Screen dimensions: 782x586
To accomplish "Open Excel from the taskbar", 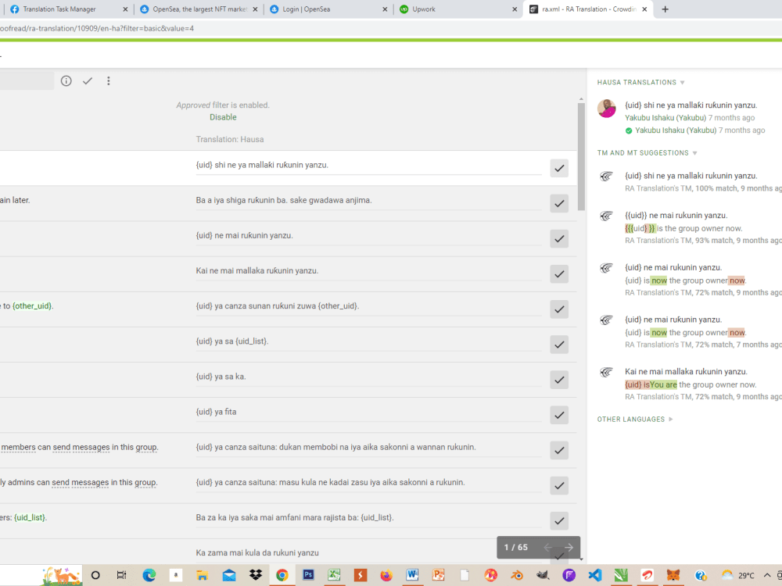I will coord(334,574).
